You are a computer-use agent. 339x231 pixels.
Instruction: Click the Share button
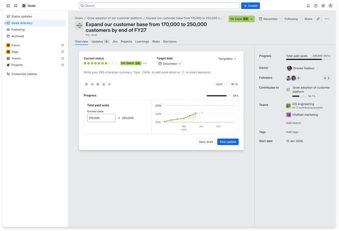[308, 19]
